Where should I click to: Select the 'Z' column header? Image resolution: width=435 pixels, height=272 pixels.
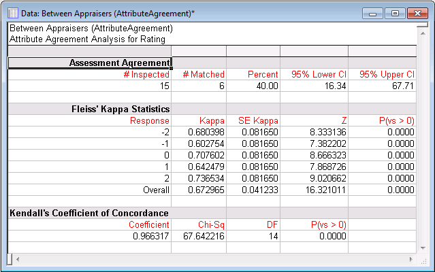[315, 121]
